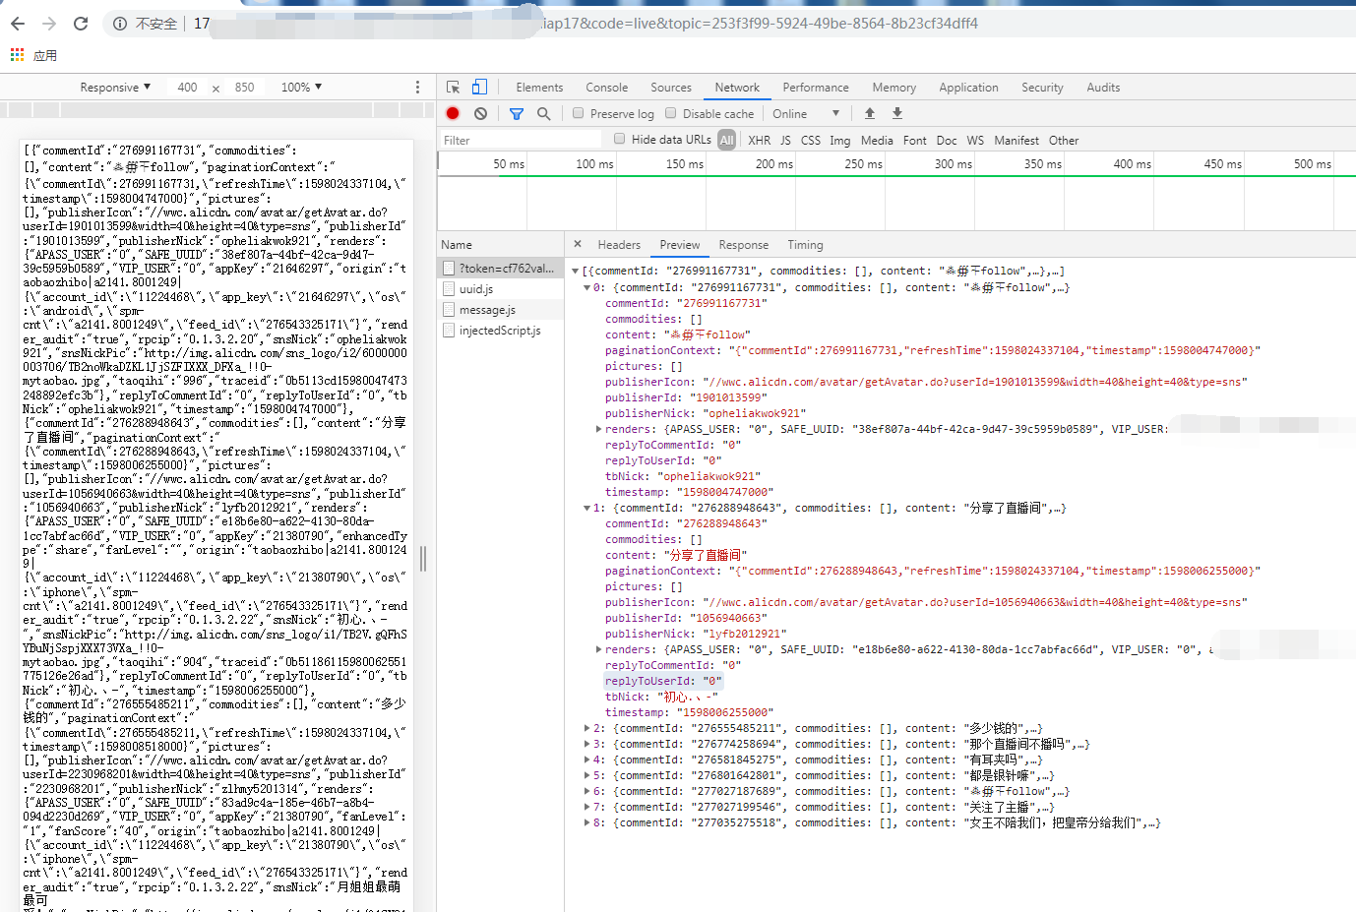Click the site info insecure icon

tap(120, 24)
